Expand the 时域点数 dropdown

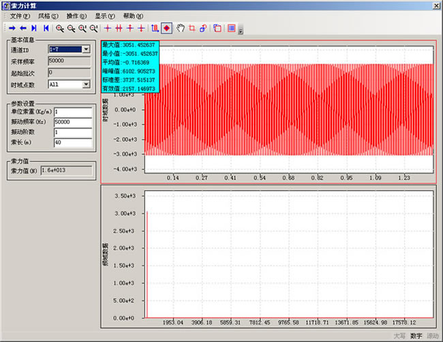tap(86, 84)
